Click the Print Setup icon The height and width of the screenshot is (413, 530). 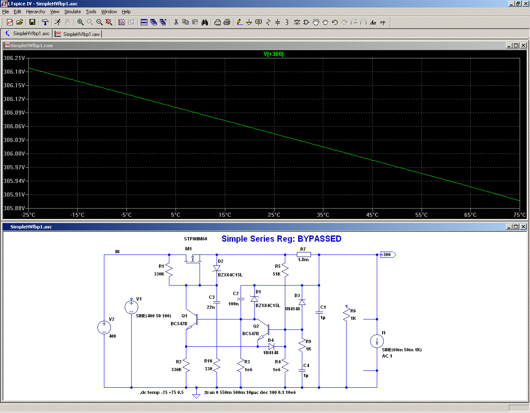coord(217,22)
